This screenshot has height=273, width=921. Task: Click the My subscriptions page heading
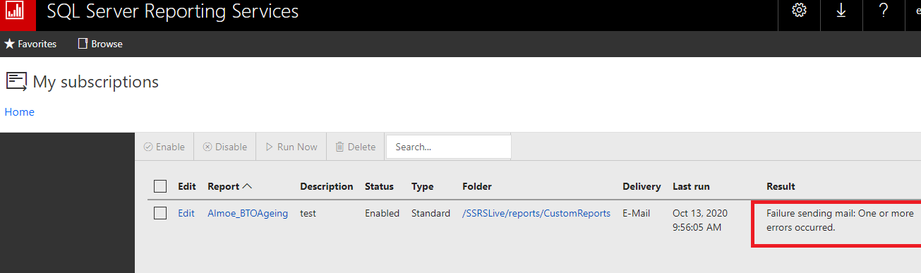96,82
